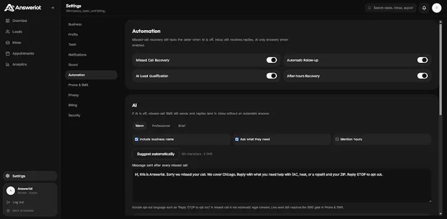This screenshot has height=219, width=447.
Task: Toggle Automatic Follow-up switch
Action: click(422, 60)
